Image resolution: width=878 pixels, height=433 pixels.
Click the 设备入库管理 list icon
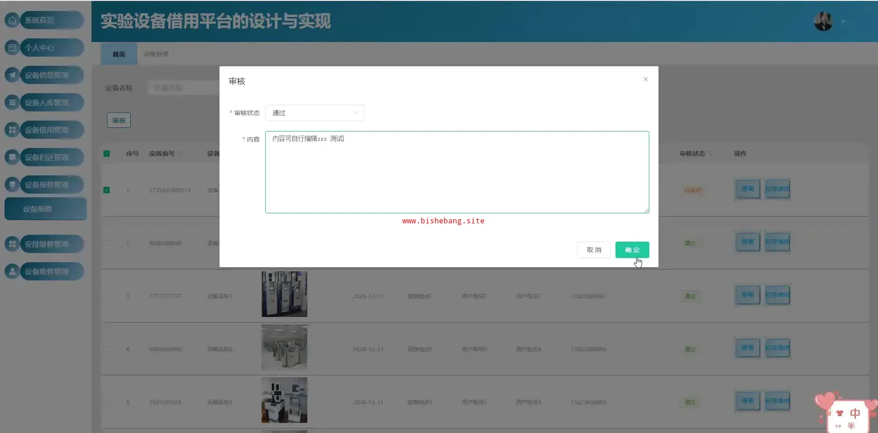[12, 102]
